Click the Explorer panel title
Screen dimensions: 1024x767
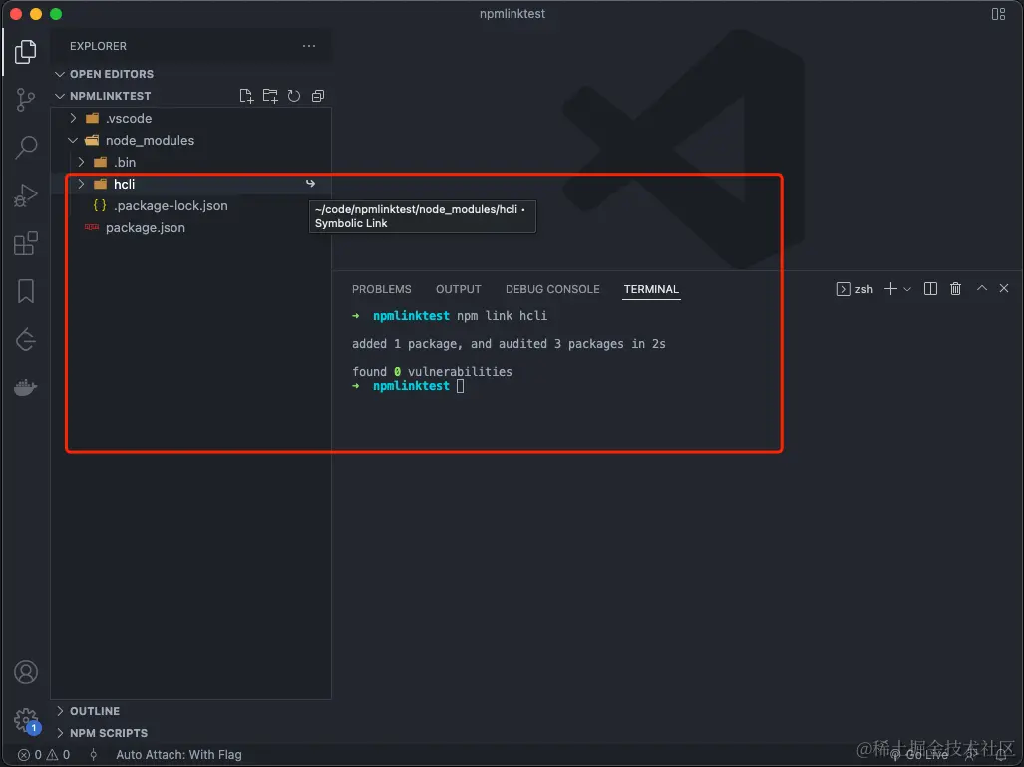[98, 46]
